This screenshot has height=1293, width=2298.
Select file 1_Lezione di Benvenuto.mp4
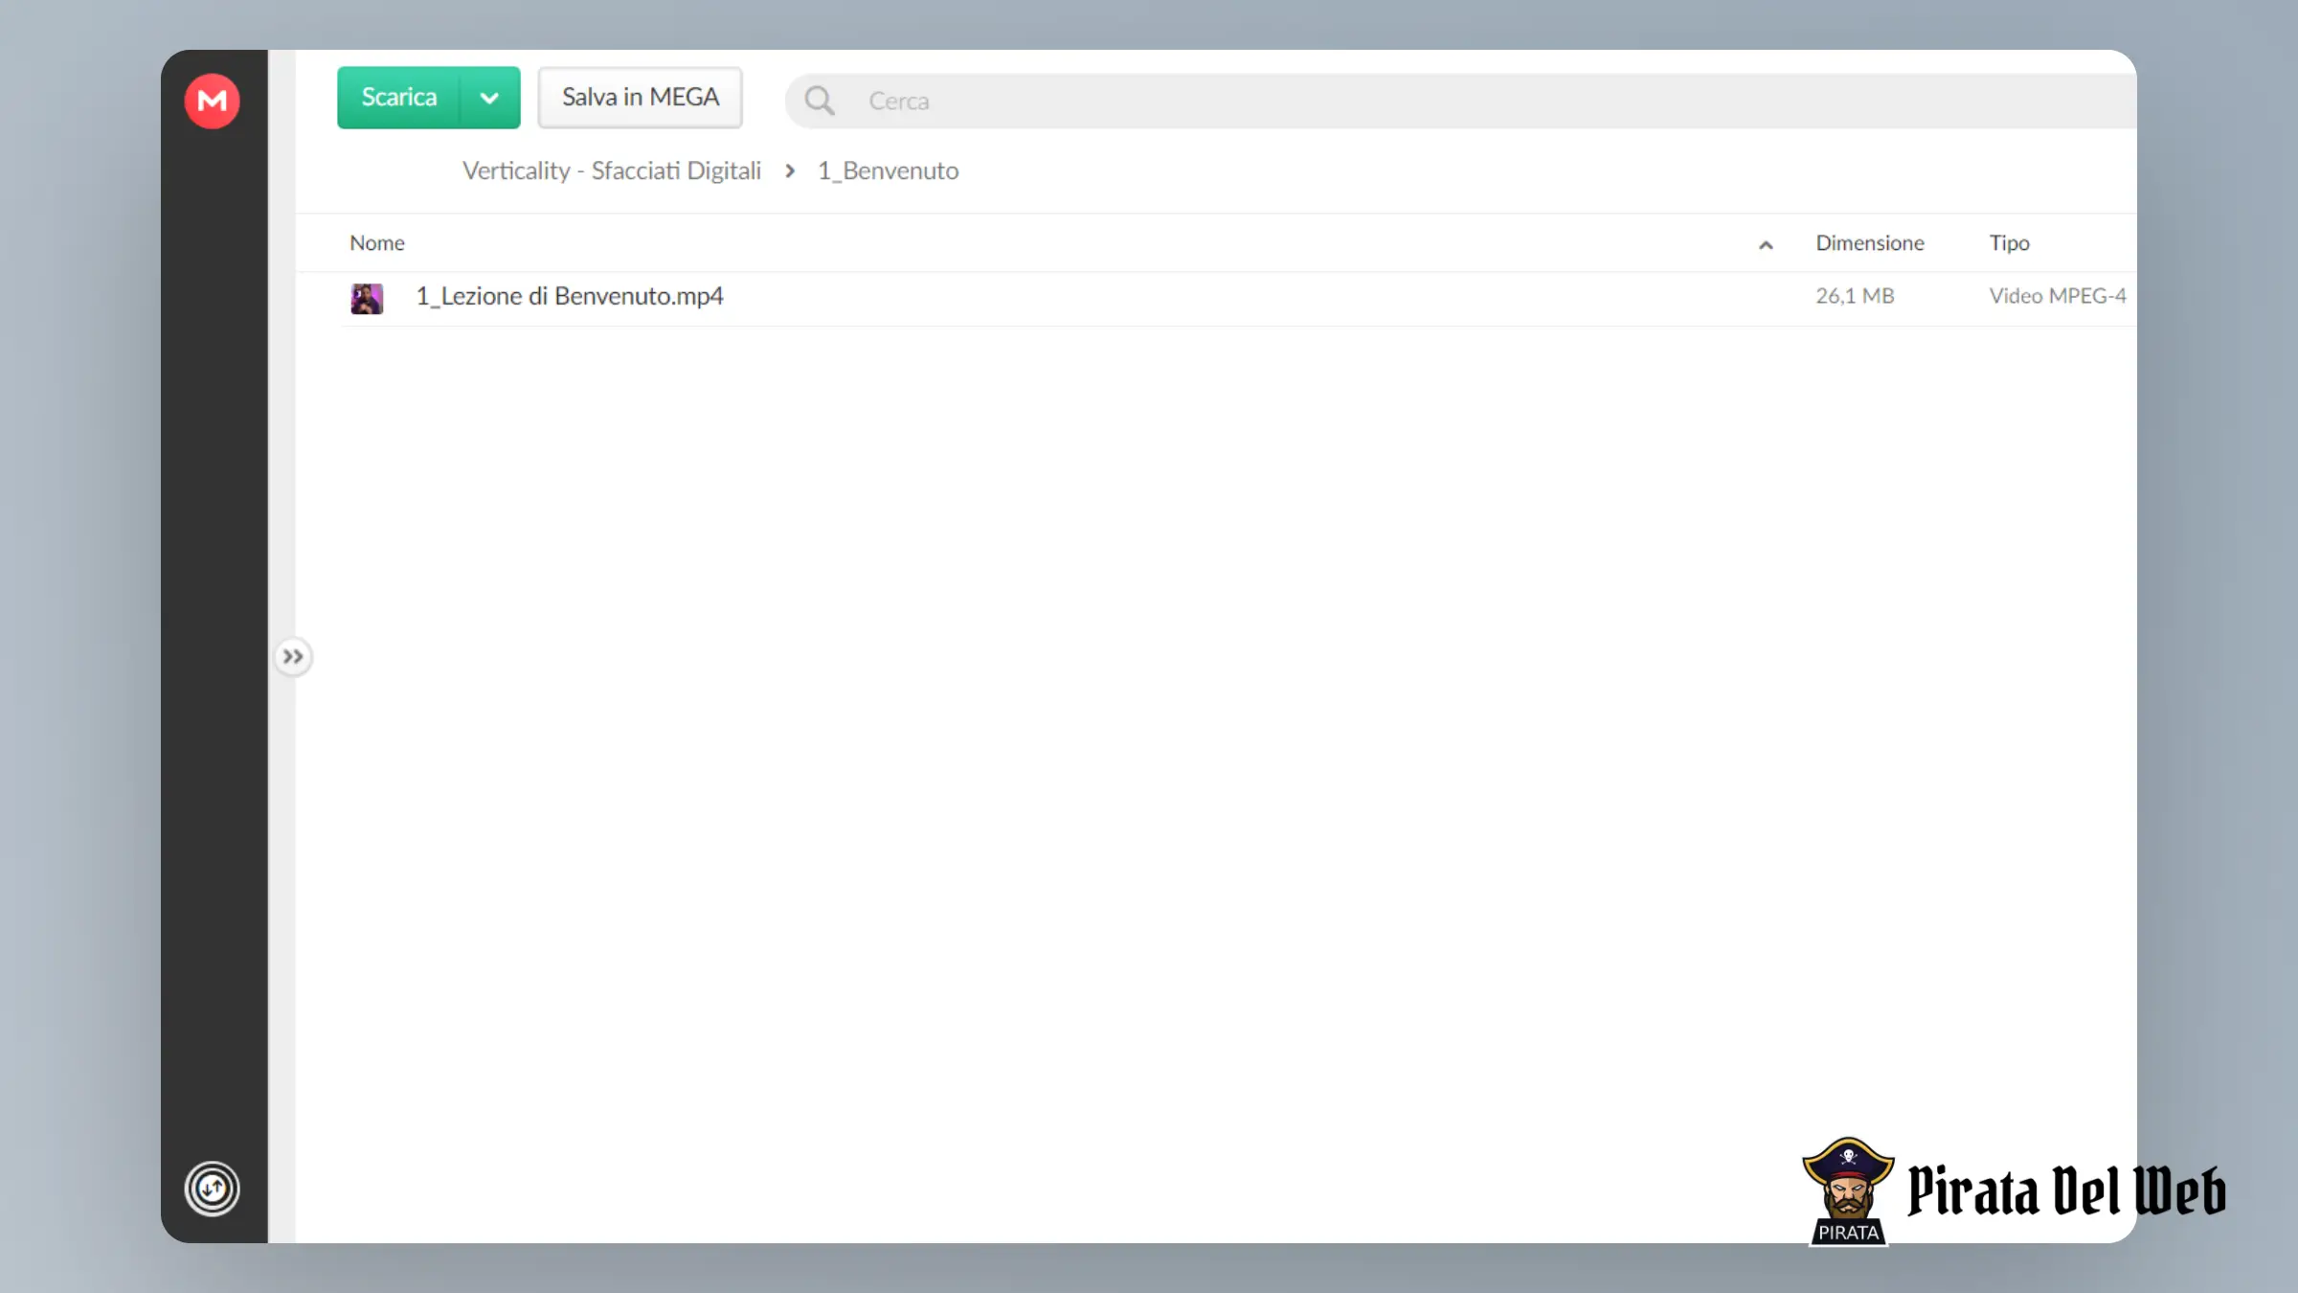coord(570,296)
